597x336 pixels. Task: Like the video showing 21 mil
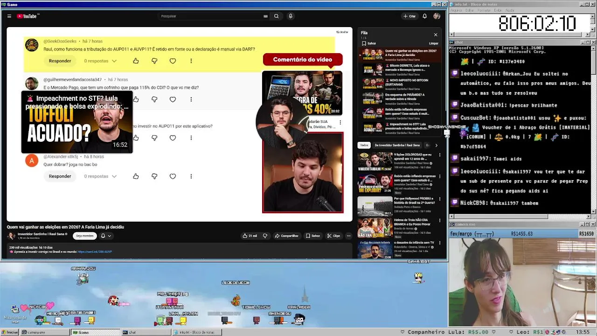click(250, 236)
